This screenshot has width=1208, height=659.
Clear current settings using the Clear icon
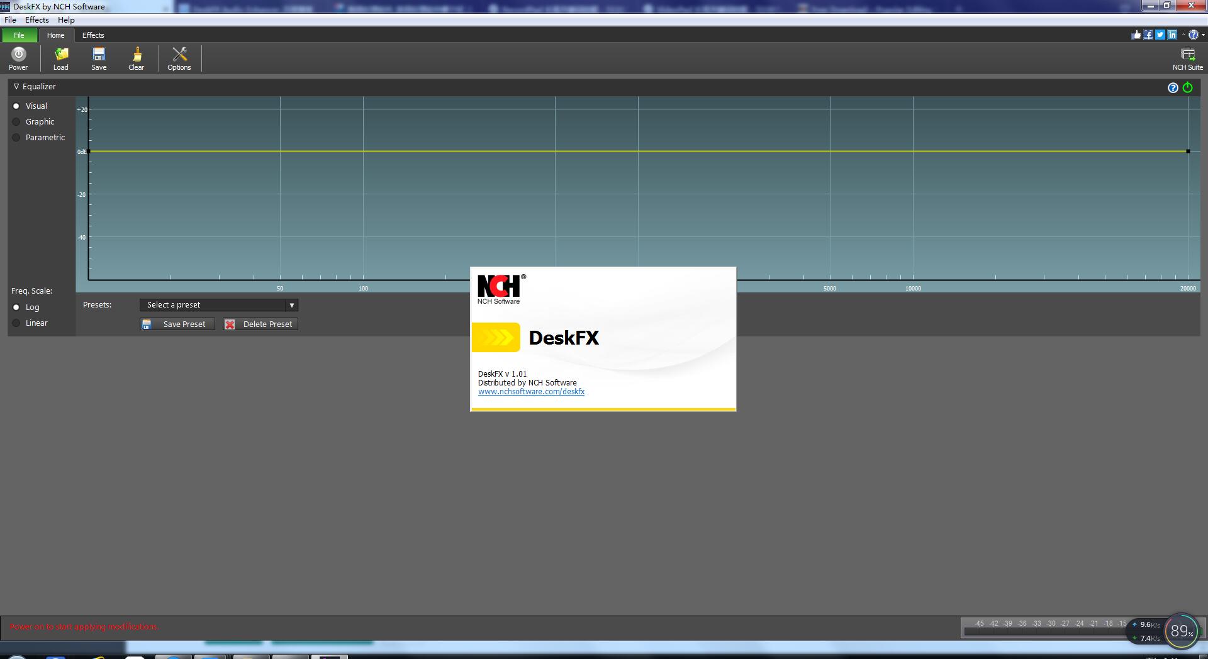[136, 58]
